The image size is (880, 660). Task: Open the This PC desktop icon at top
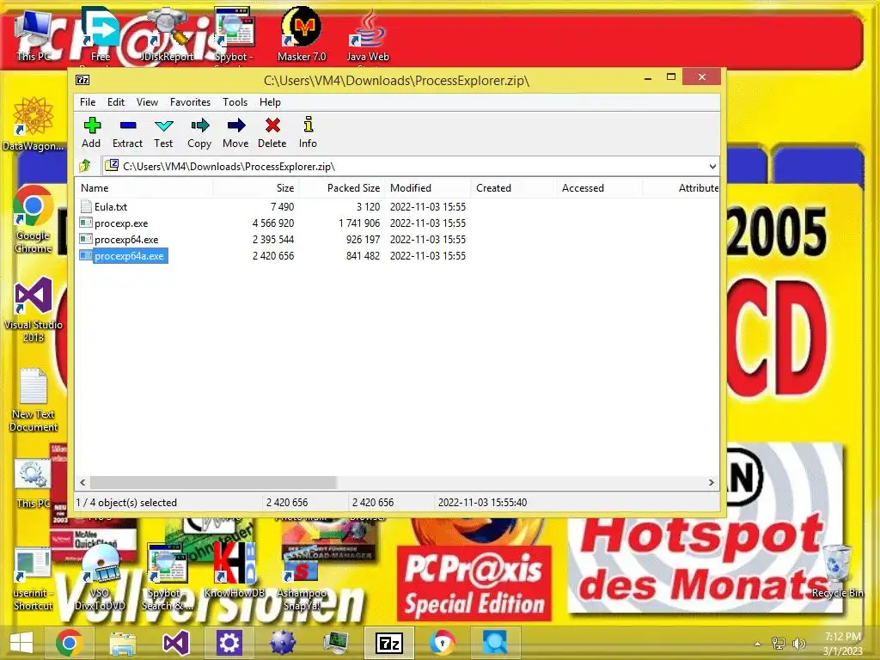34,34
